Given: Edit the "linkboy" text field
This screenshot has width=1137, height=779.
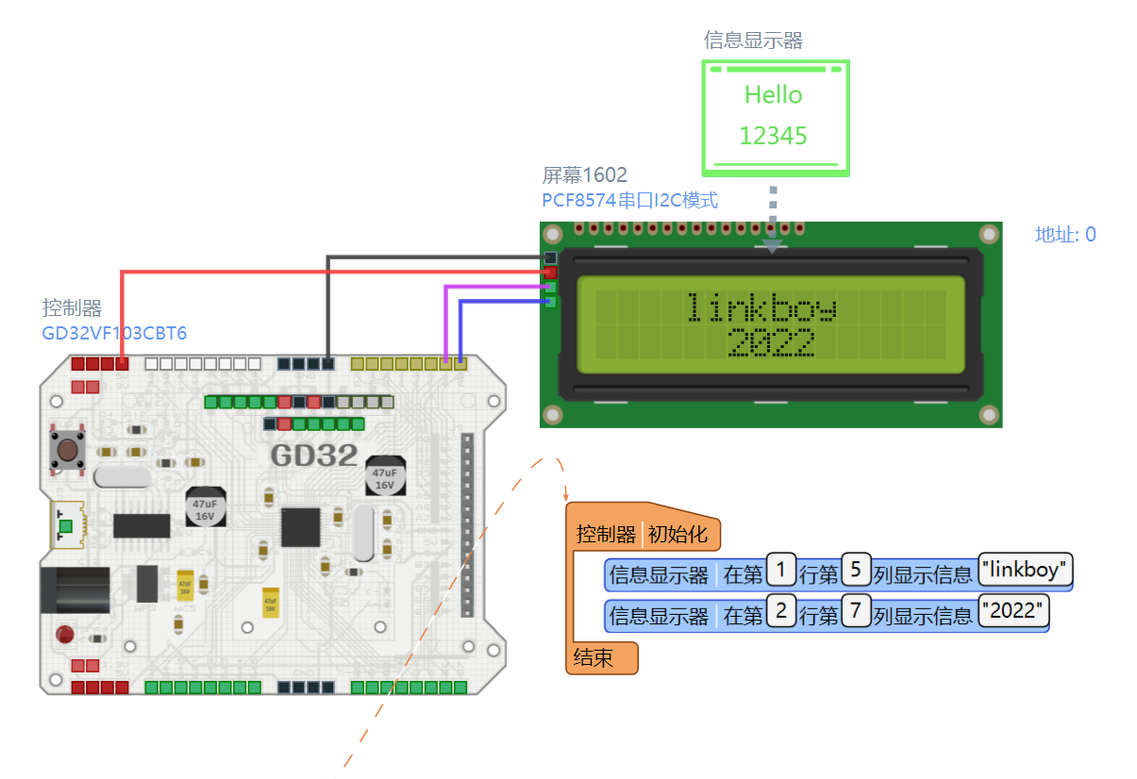Looking at the screenshot, I should pyautogui.click(x=1024, y=570).
